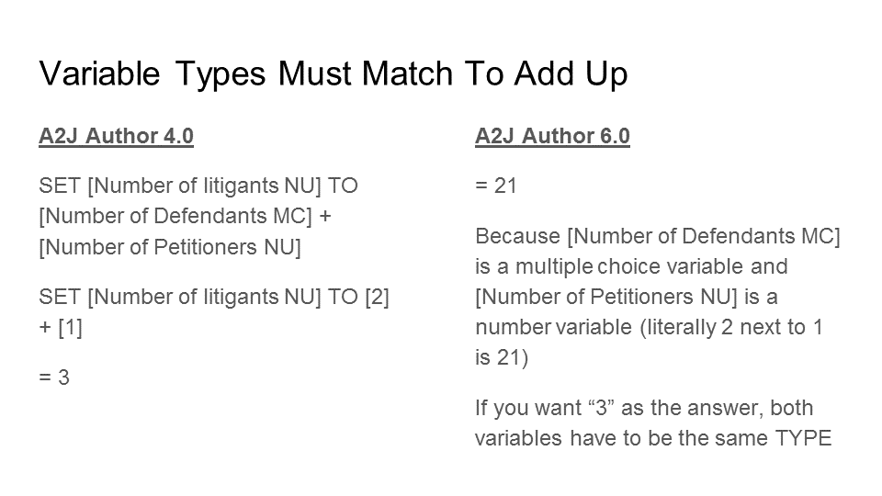
Task: Click the "= 3" result text
Action: click(54, 378)
